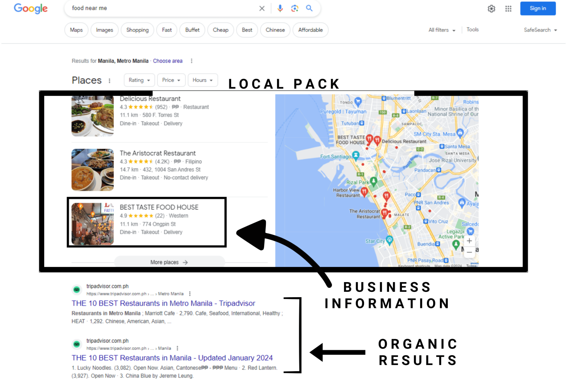Zoom into the map with the plus icon
The height and width of the screenshot is (381, 567).
coord(469,240)
